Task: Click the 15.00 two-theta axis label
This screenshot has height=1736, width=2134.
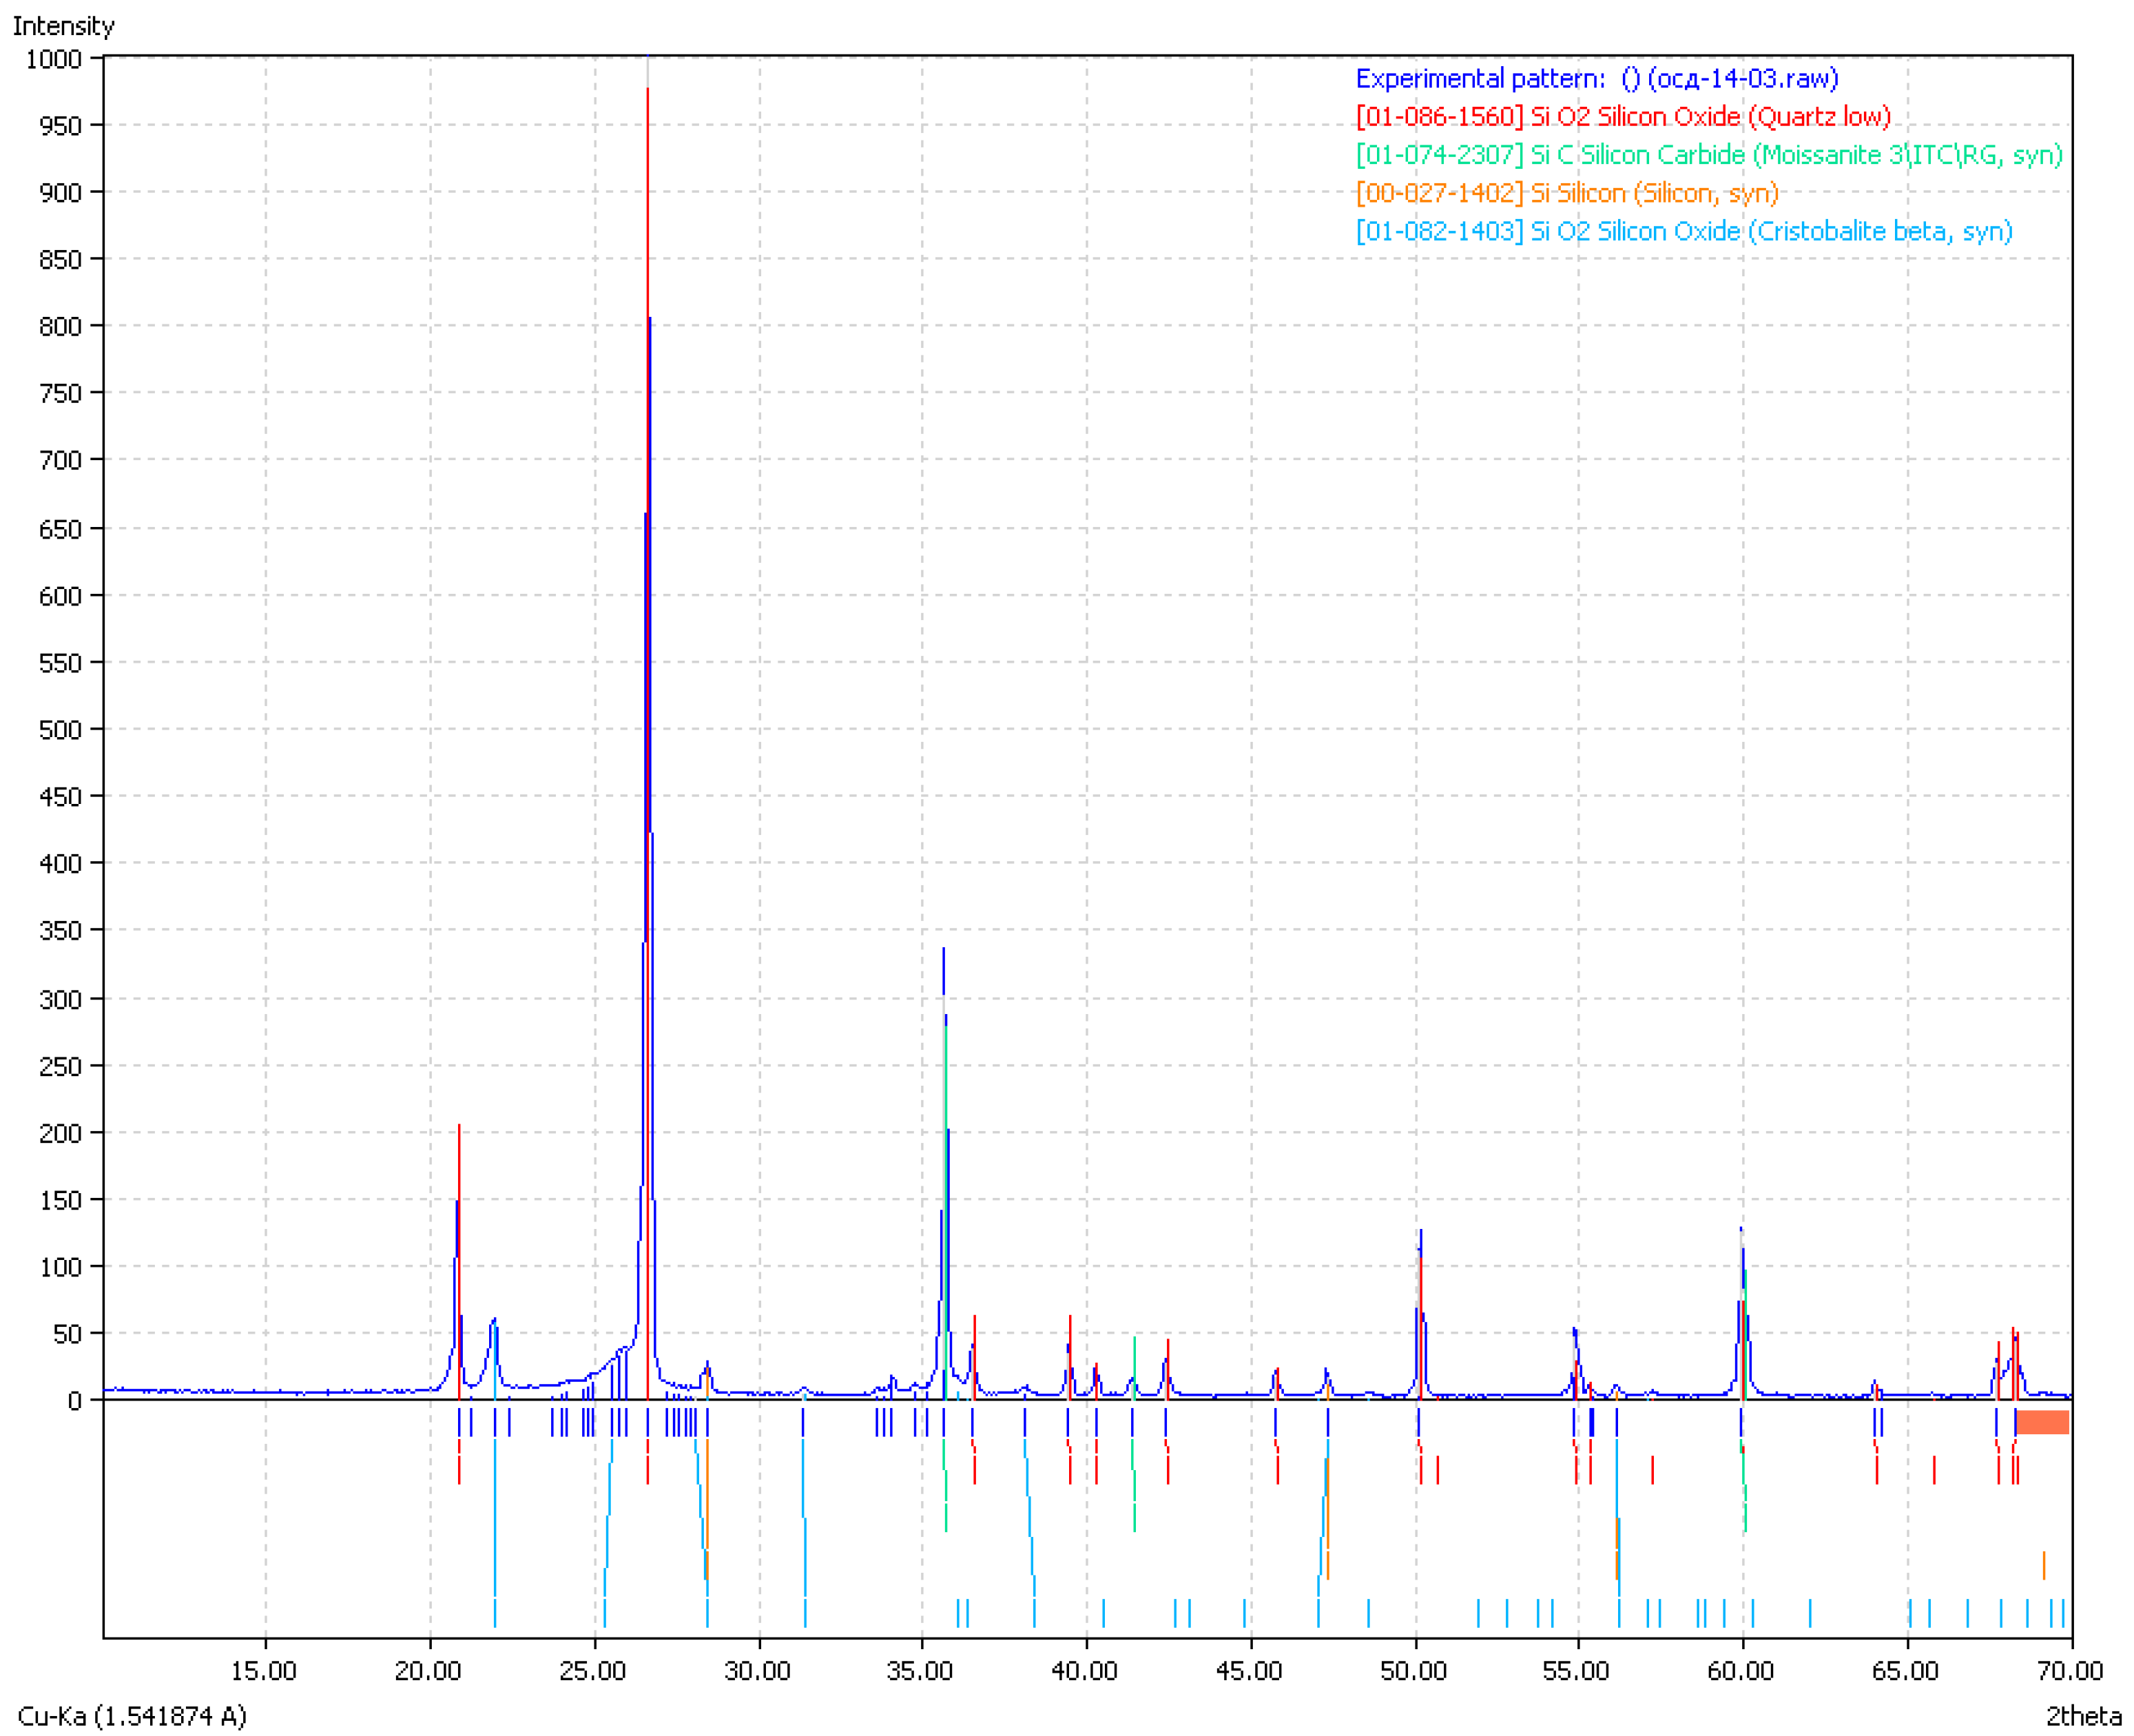Action: point(264,1671)
